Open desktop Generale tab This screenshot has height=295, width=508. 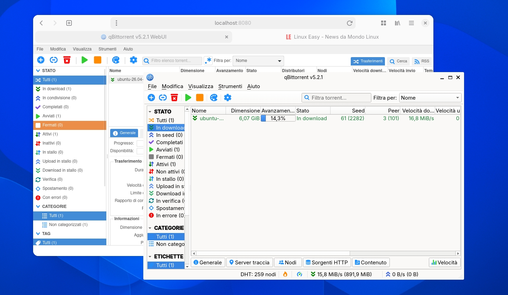tap(208, 263)
